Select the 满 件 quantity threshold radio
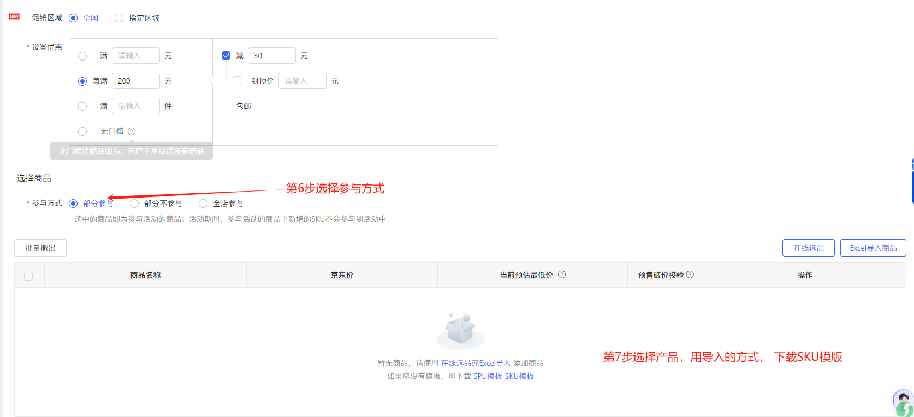The width and height of the screenshot is (914, 417). (82, 106)
